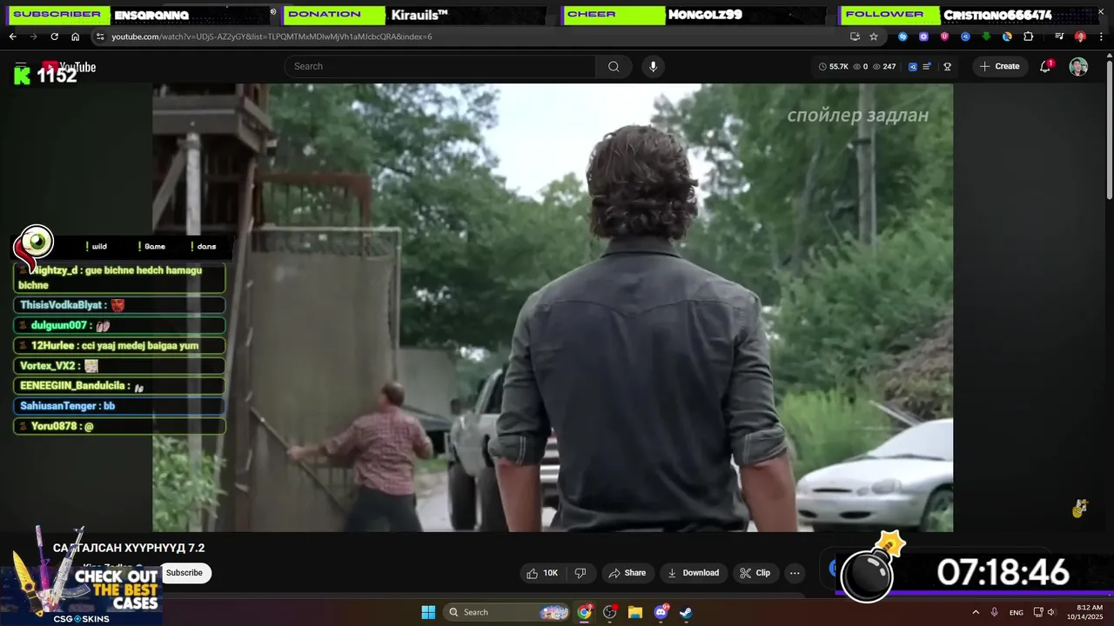Image resolution: width=1114 pixels, height=626 pixels.
Task: Bookmark this page with the star icon
Action: point(874,37)
